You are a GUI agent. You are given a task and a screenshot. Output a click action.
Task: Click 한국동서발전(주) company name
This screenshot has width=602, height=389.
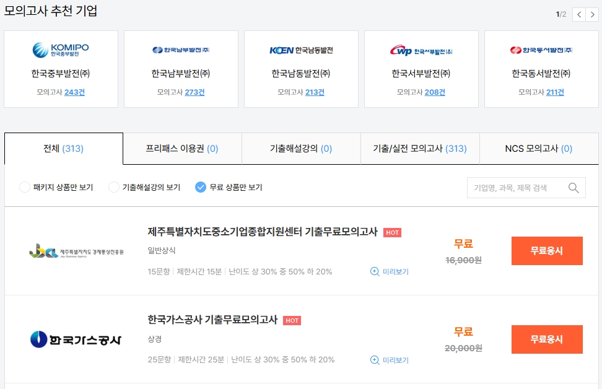point(541,73)
